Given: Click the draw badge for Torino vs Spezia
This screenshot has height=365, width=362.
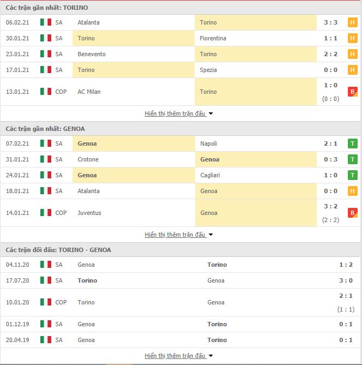Looking at the screenshot, I should coord(353,70).
